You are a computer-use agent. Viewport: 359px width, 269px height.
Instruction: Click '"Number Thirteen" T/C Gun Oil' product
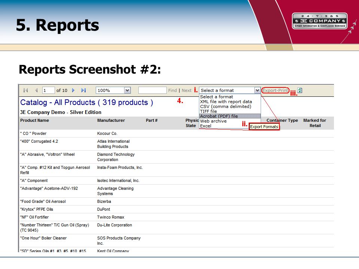[x=55, y=228]
